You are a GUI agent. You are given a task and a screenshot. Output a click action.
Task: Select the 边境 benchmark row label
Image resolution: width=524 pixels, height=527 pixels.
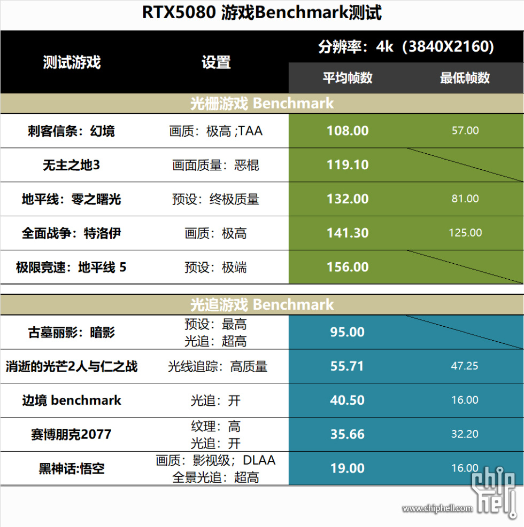tap(71, 400)
